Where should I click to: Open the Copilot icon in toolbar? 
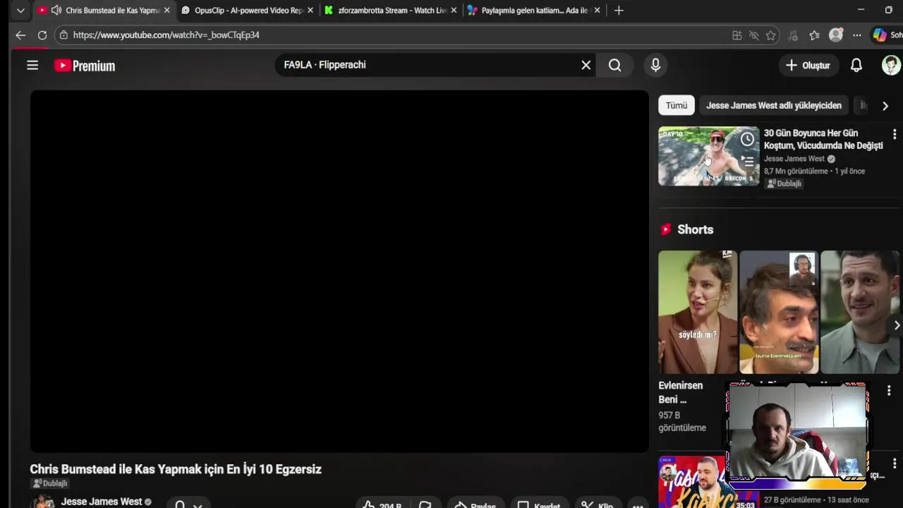(x=879, y=35)
